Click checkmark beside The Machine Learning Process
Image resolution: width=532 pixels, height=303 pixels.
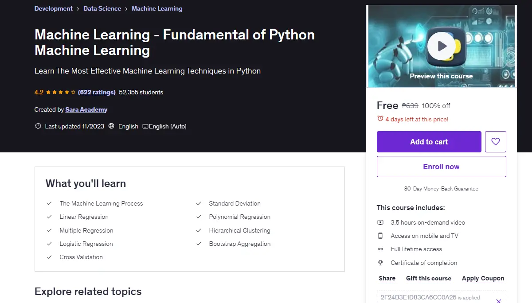[x=50, y=203]
